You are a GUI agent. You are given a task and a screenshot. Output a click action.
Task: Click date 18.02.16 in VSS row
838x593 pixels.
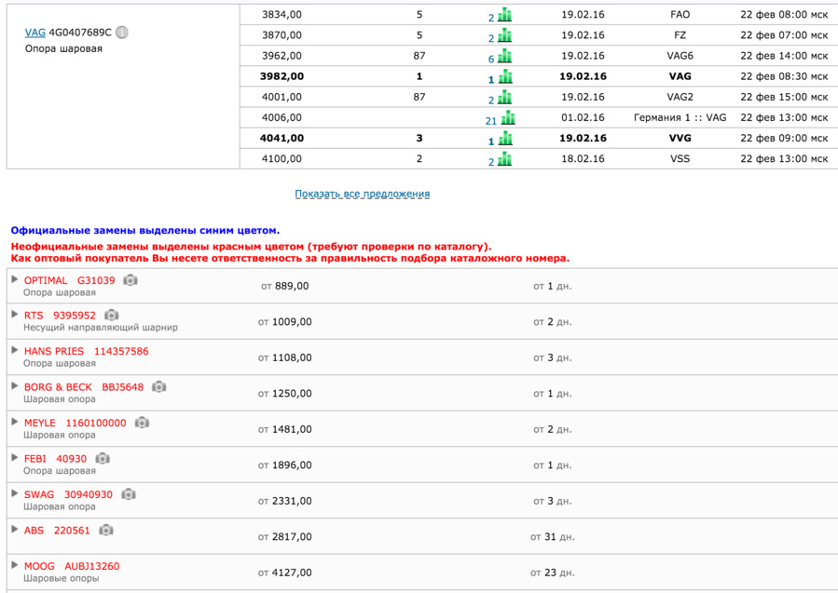click(584, 158)
